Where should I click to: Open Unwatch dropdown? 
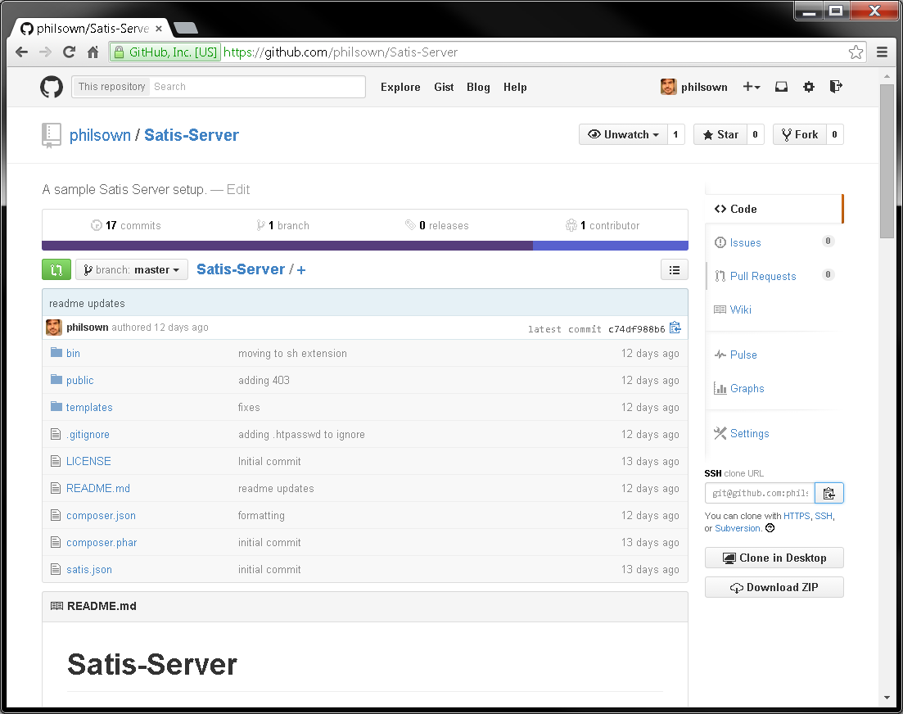pos(624,135)
